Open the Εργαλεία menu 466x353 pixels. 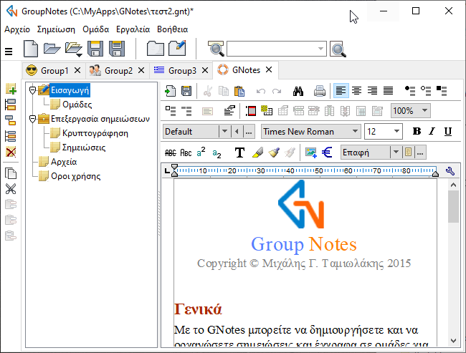(x=133, y=29)
